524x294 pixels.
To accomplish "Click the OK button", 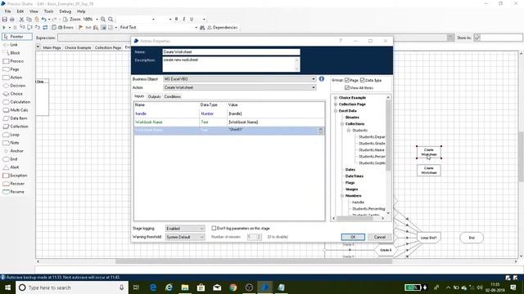I will (x=353, y=237).
